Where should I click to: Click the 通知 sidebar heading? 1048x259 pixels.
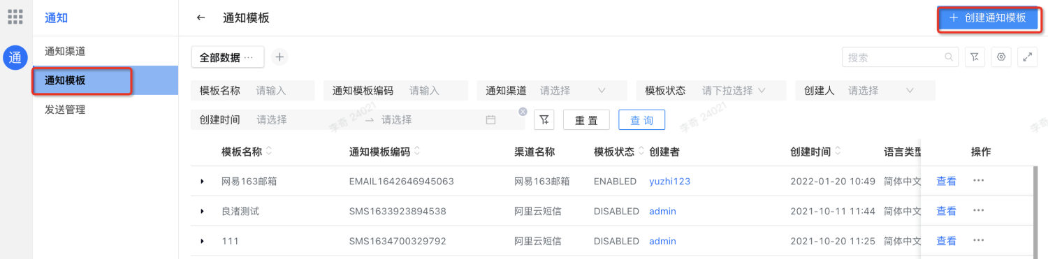tap(56, 18)
